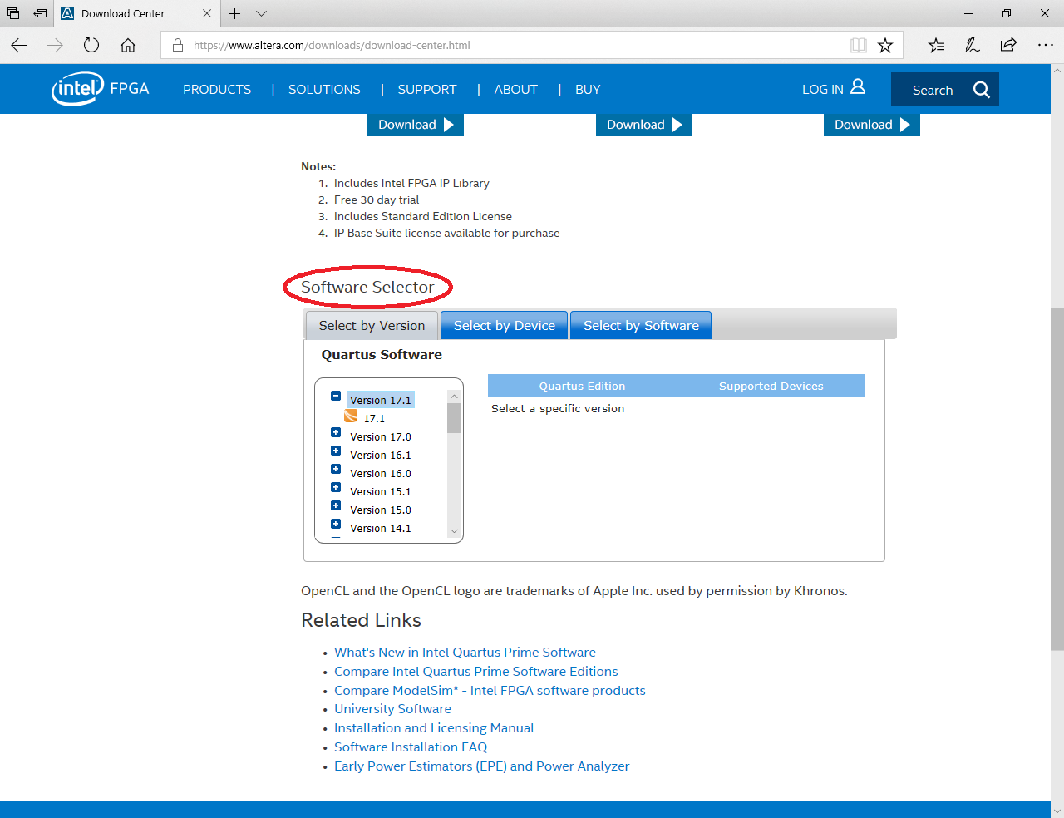The height and width of the screenshot is (818, 1064).
Task: Click the Search button in header
Action: [945, 90]
